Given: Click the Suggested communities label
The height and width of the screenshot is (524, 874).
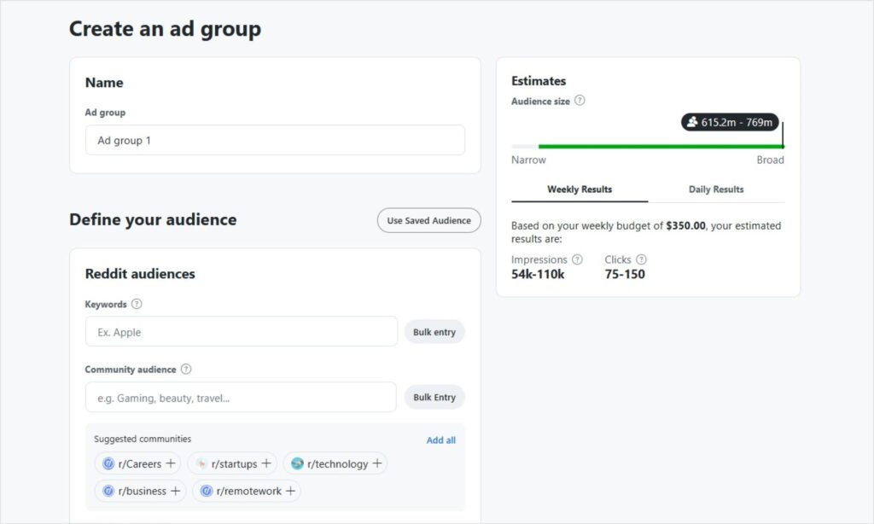Looking at the screenshot, I should [x=143, y=440].
